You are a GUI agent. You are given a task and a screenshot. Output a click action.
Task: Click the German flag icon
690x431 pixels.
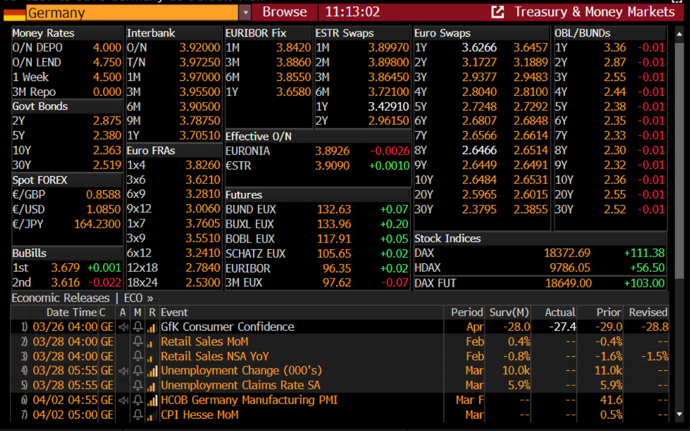14,12
